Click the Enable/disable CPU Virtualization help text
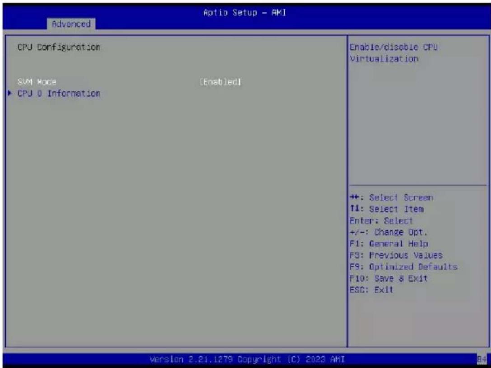The height and width of the screenshot is (368, 491). [393, 53]
